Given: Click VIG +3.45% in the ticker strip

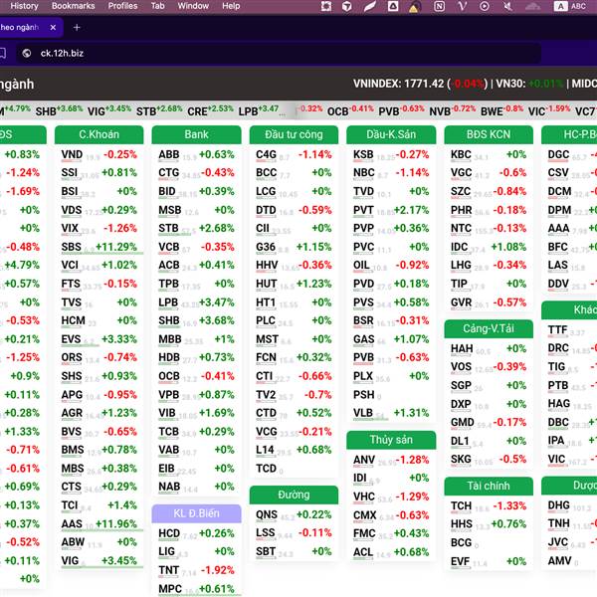Looking at the screenshot, I should click(x=109, y=110).
